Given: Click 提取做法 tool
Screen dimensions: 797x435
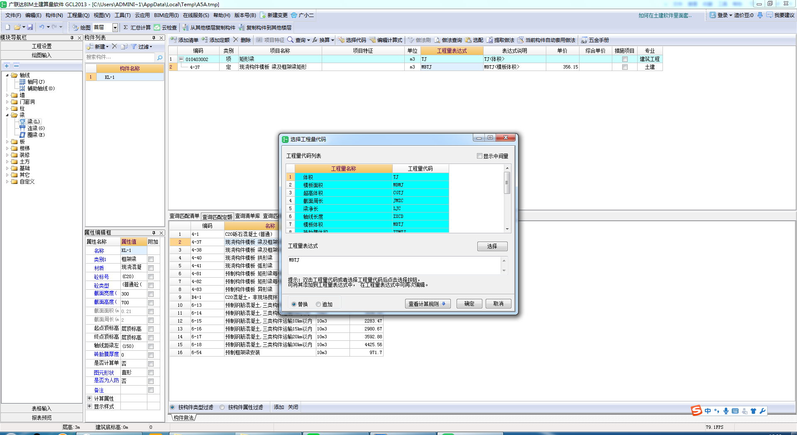Looking at the screenshot, I should click(x=500, y=40).
